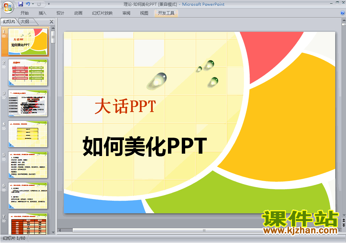
Task: Close the slide thumbnail pane
Action: point(51,22)
